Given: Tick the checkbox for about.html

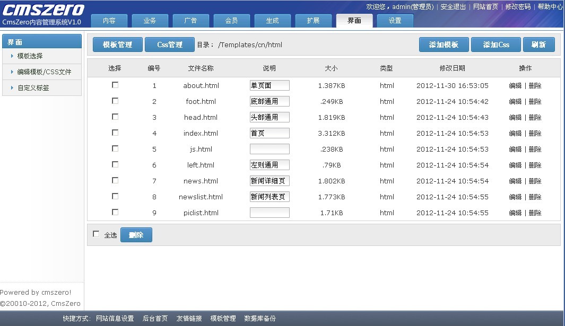Looking at the screenshot, I should tap(115, 85).
